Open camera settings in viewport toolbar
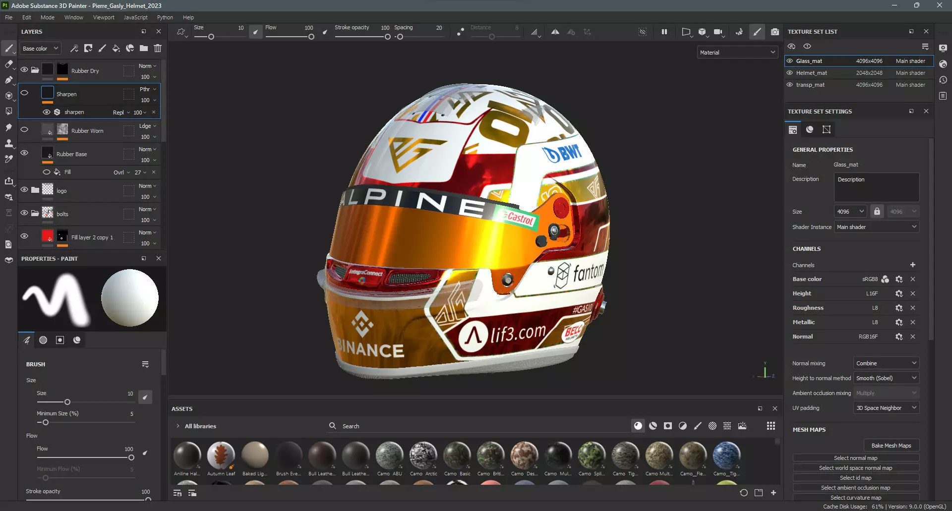Image resolution: width=952 pixels, height=511 pixels. click(718, 32)
